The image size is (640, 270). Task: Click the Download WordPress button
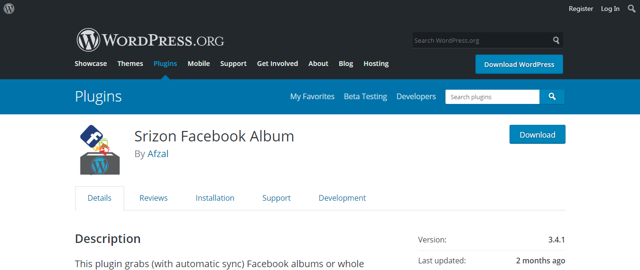click(x=519, y=65)
